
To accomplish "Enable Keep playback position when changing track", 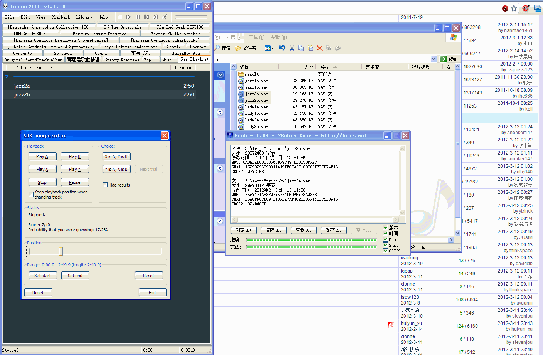I will pyautogui.click(x=31, y=195).
